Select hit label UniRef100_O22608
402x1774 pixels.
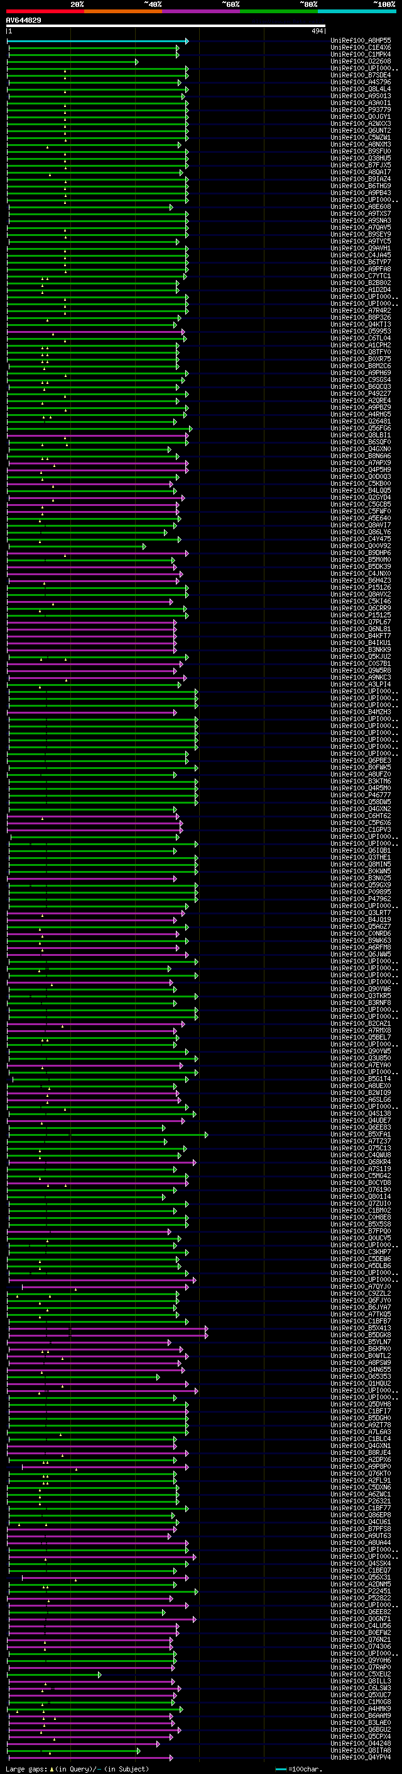pos(361,62)
